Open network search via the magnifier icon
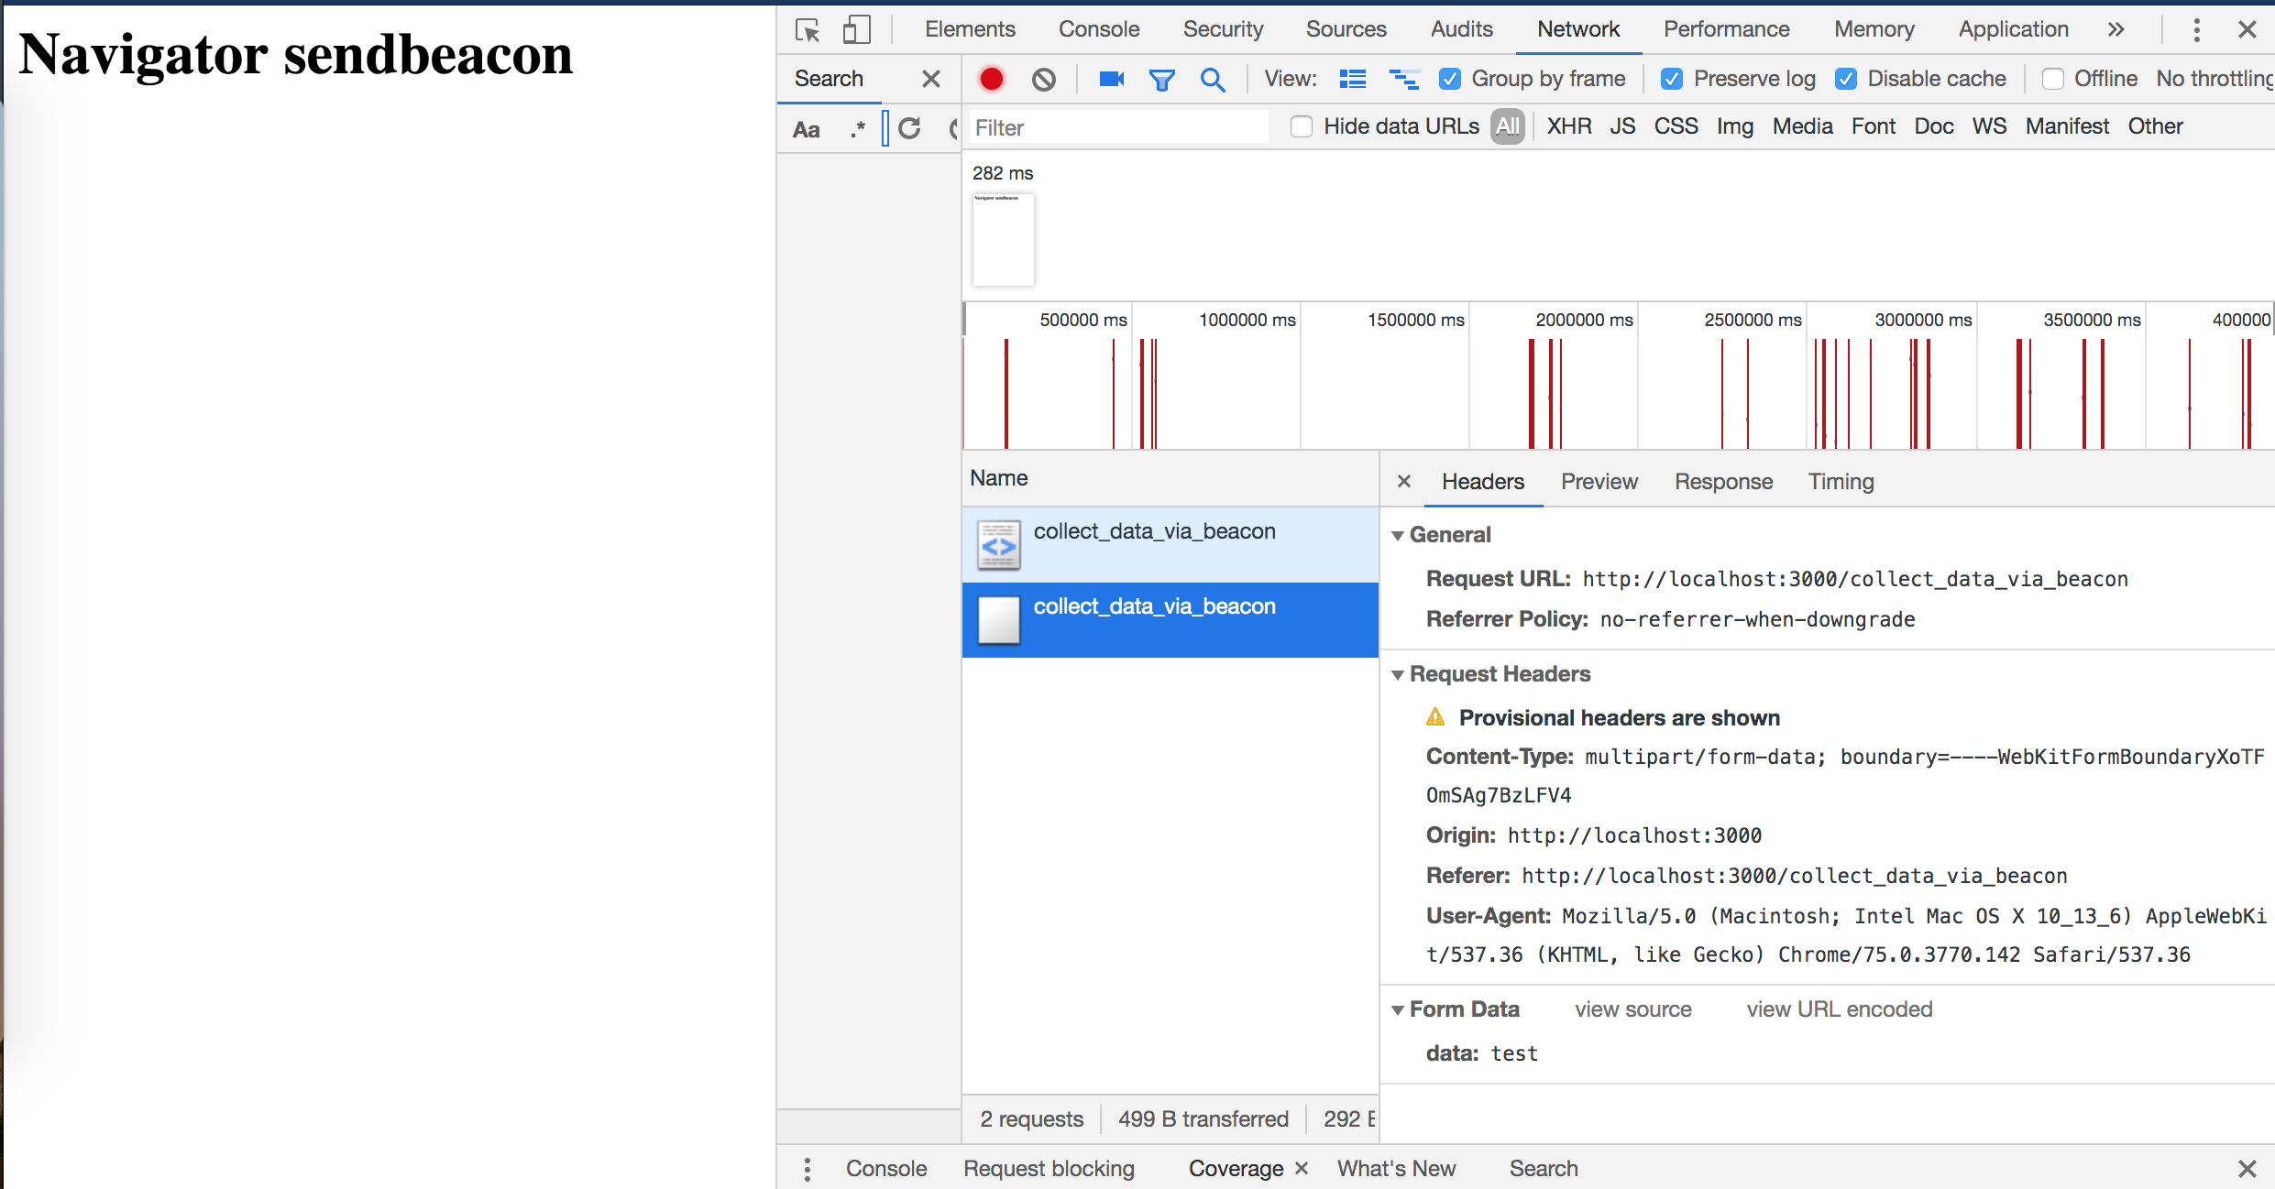This screenshot has height=1189, width=2275. pyautogui.click(x=1212, y=80)
